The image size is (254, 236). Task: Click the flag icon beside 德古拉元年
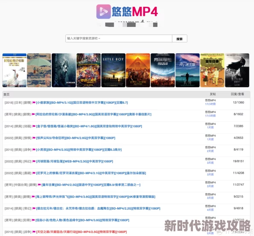34,208
